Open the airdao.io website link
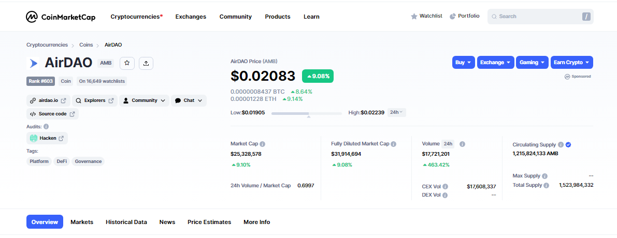 click(48, 100)
